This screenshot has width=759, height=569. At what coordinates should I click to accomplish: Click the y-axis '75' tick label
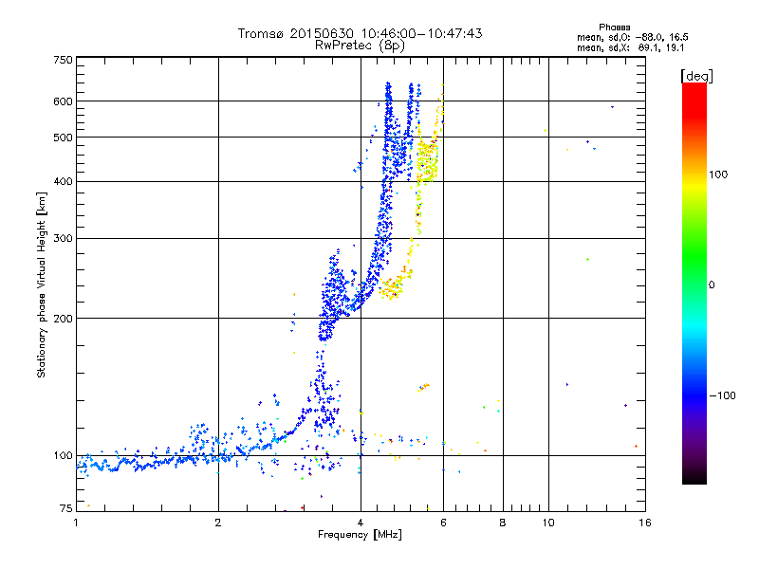click(66, 508)
